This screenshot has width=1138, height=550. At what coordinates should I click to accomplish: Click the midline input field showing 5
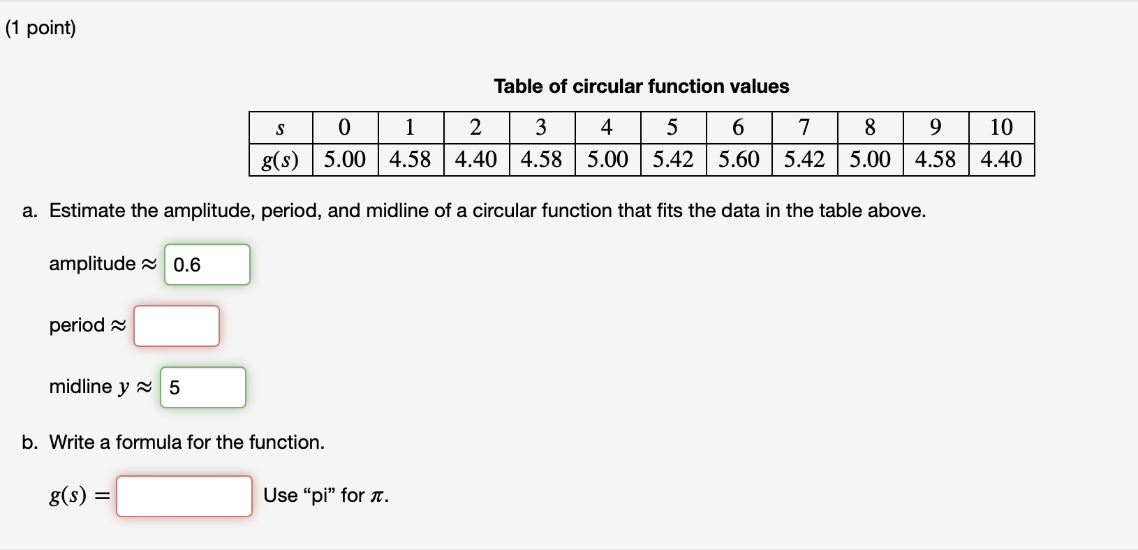[202, 387]
